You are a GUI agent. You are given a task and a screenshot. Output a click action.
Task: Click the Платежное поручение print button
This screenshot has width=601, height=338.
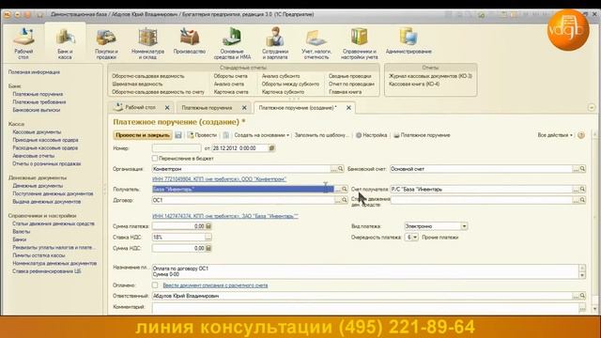[x=422, y=135]
